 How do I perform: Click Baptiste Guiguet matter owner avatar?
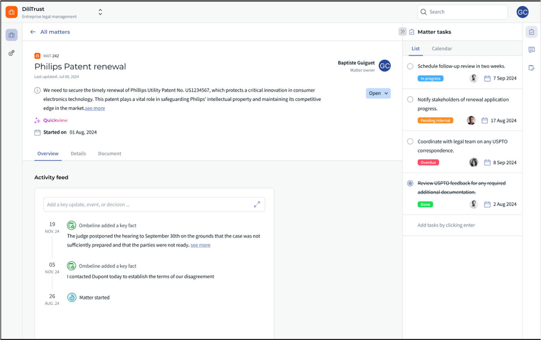tap(385, 66)
